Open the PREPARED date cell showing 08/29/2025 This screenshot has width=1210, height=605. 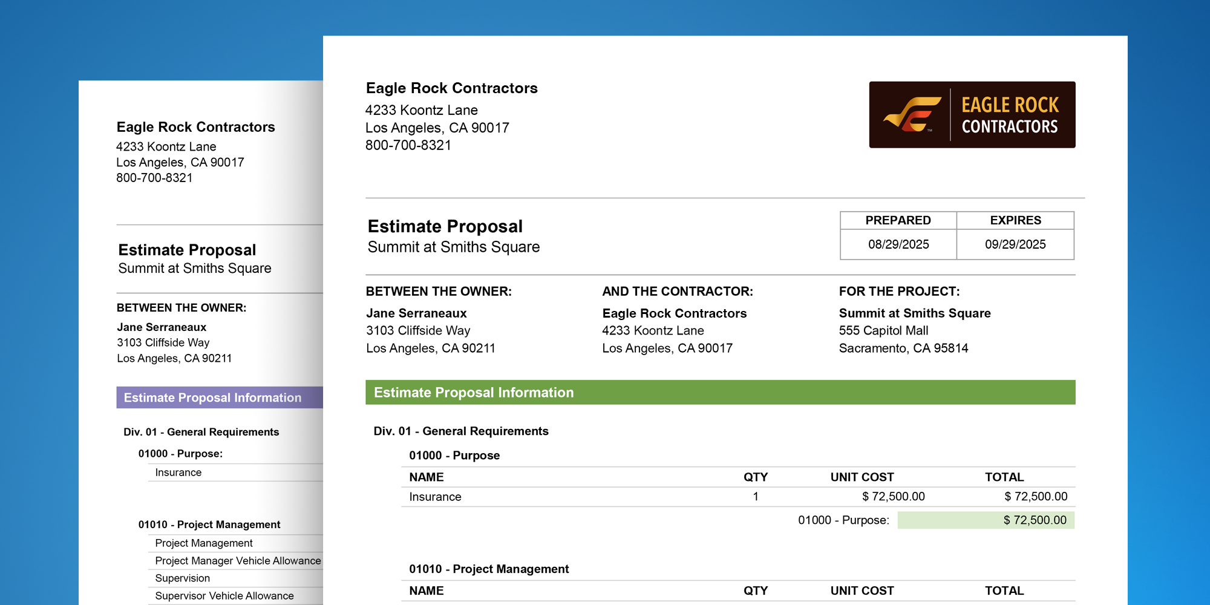897,244
